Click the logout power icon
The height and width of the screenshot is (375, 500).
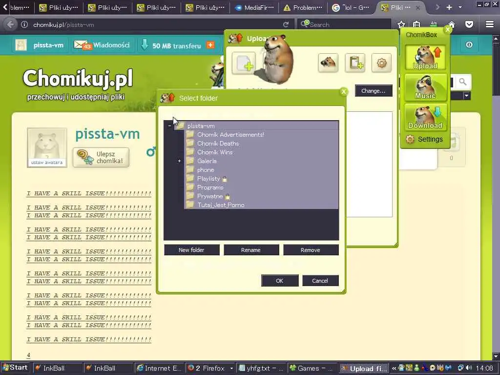click(469, 44)
